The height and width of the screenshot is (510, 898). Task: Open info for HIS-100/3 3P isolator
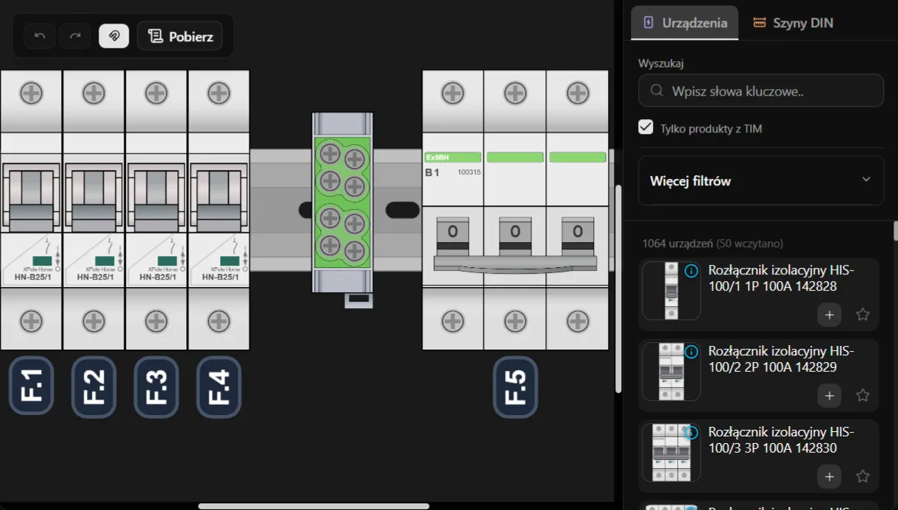(x=690, y=433)
